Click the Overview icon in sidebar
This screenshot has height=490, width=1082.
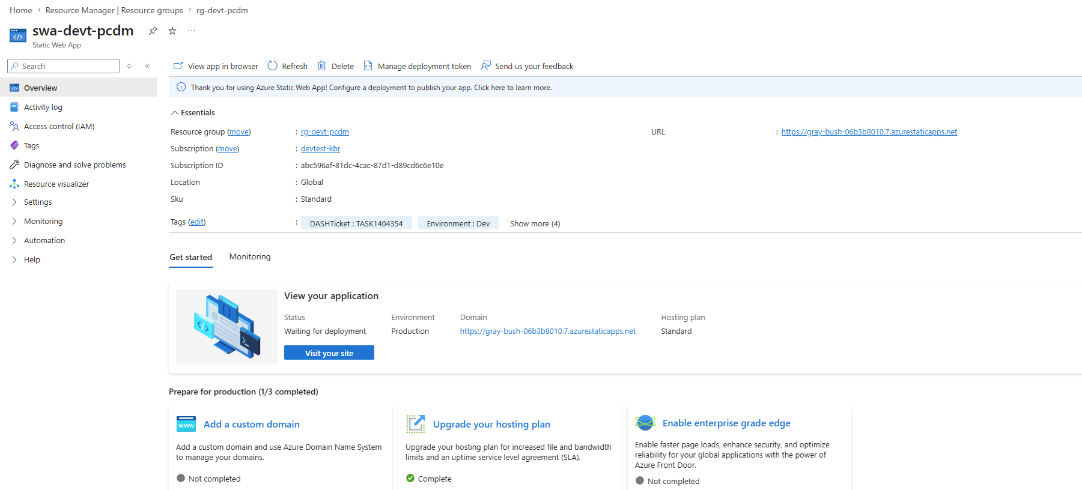point(14,88)
